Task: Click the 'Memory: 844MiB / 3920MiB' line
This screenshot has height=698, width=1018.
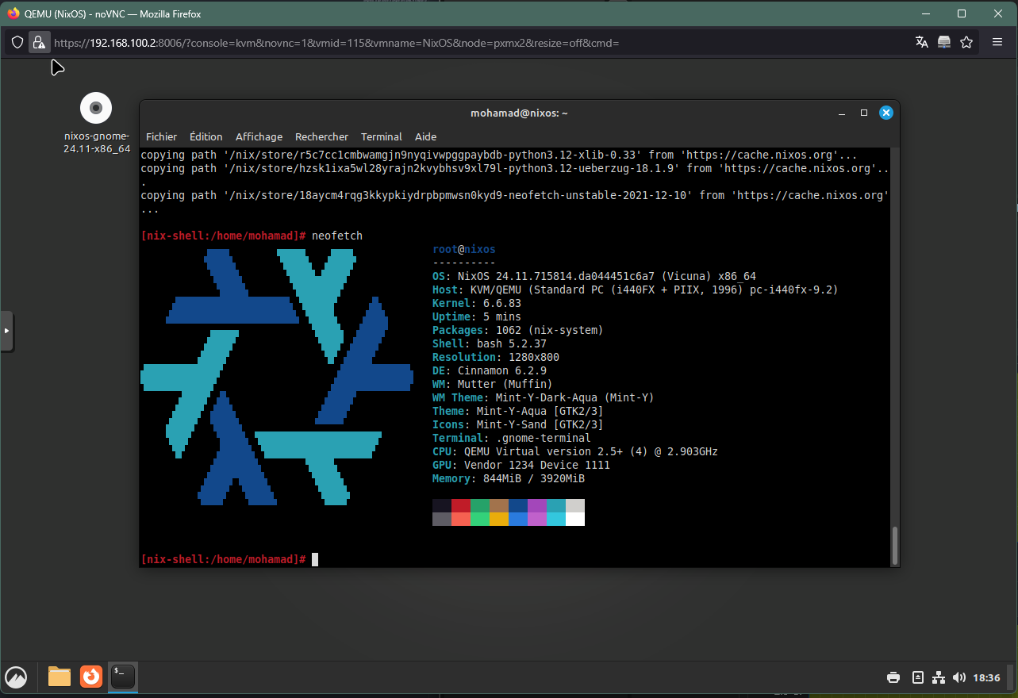Action: click(509, 478)
